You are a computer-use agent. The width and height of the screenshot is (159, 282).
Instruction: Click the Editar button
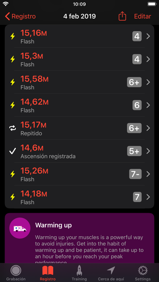click(143, 16)
